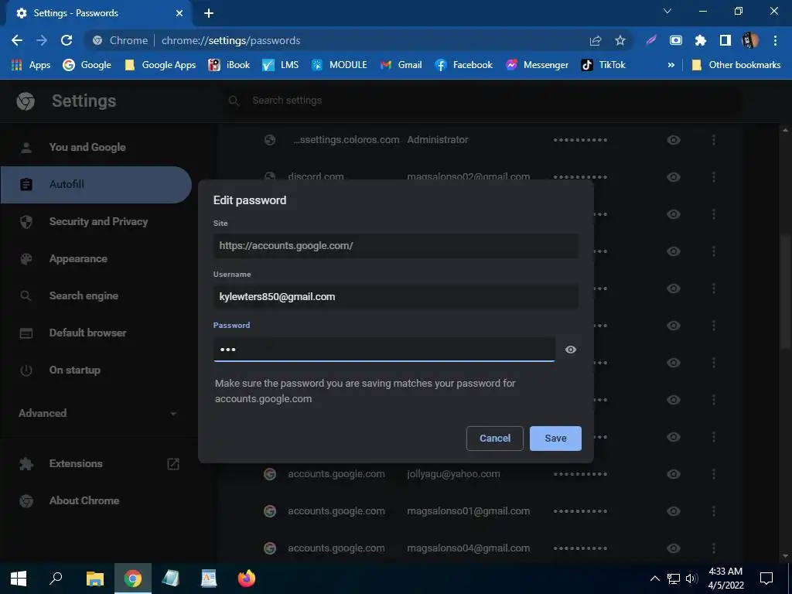Open more actions for magsalonso01@gmail.com row
The image size is (792, 594).
click(x=714, y=511)
